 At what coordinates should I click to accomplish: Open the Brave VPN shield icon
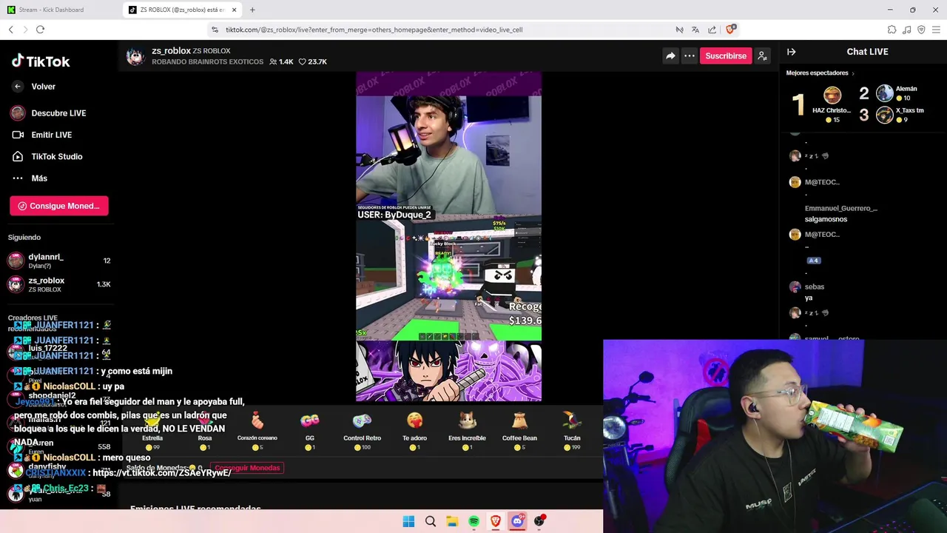click(921, 30)
